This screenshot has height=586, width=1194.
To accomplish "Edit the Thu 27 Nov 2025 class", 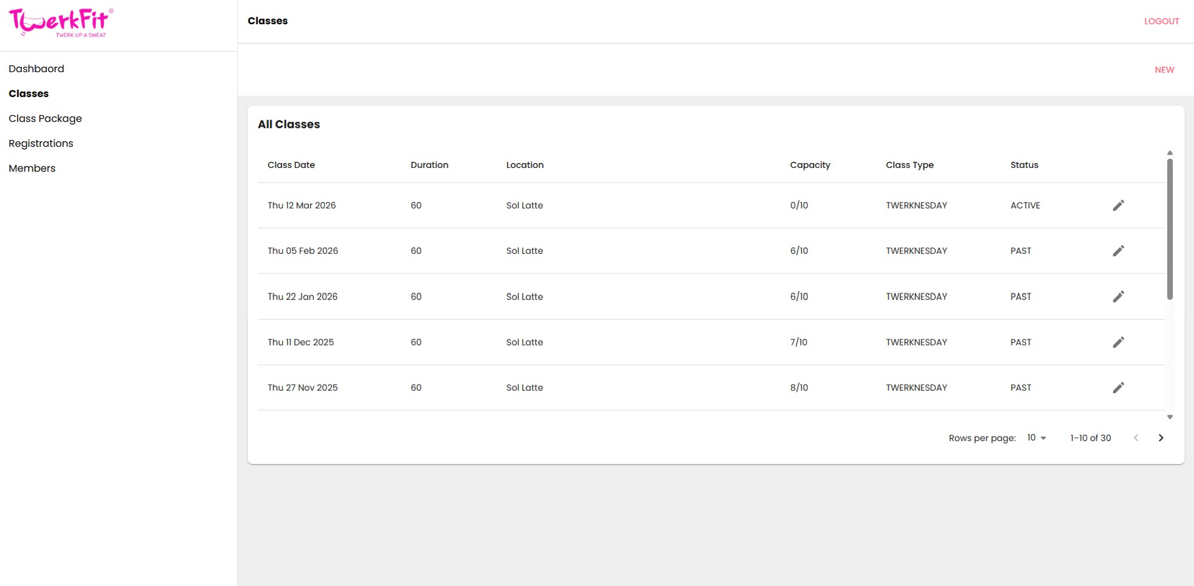I will 1119,387.
